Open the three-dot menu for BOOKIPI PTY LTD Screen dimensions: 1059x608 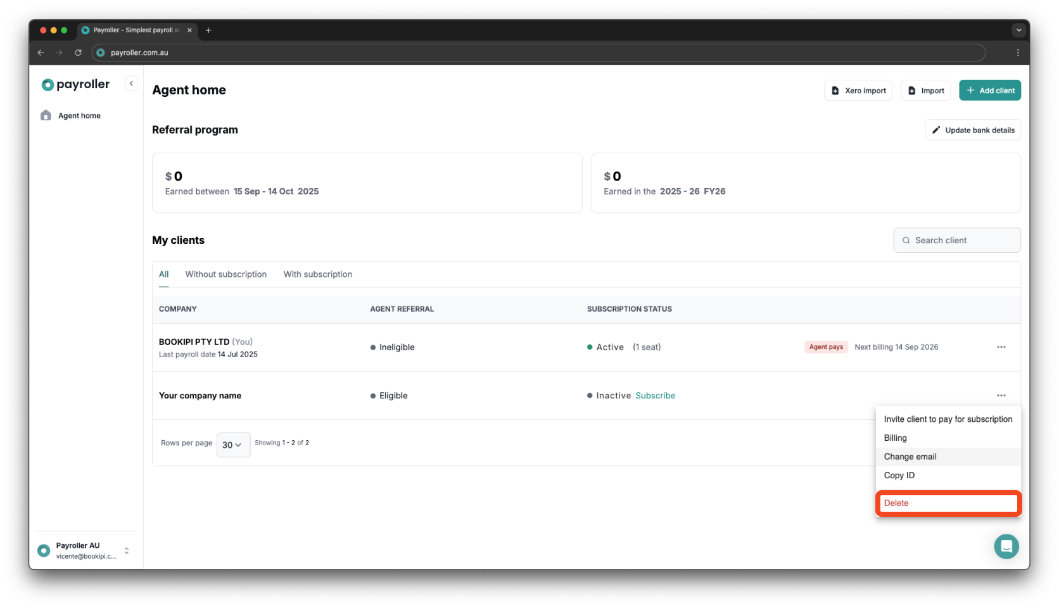click(x=1001, y=347)
